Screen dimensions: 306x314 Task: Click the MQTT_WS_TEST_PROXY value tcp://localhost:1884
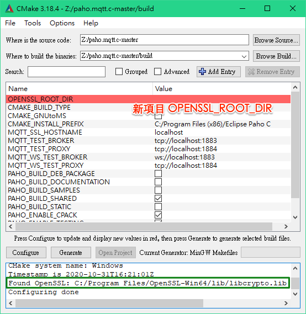tap(186, 166)
